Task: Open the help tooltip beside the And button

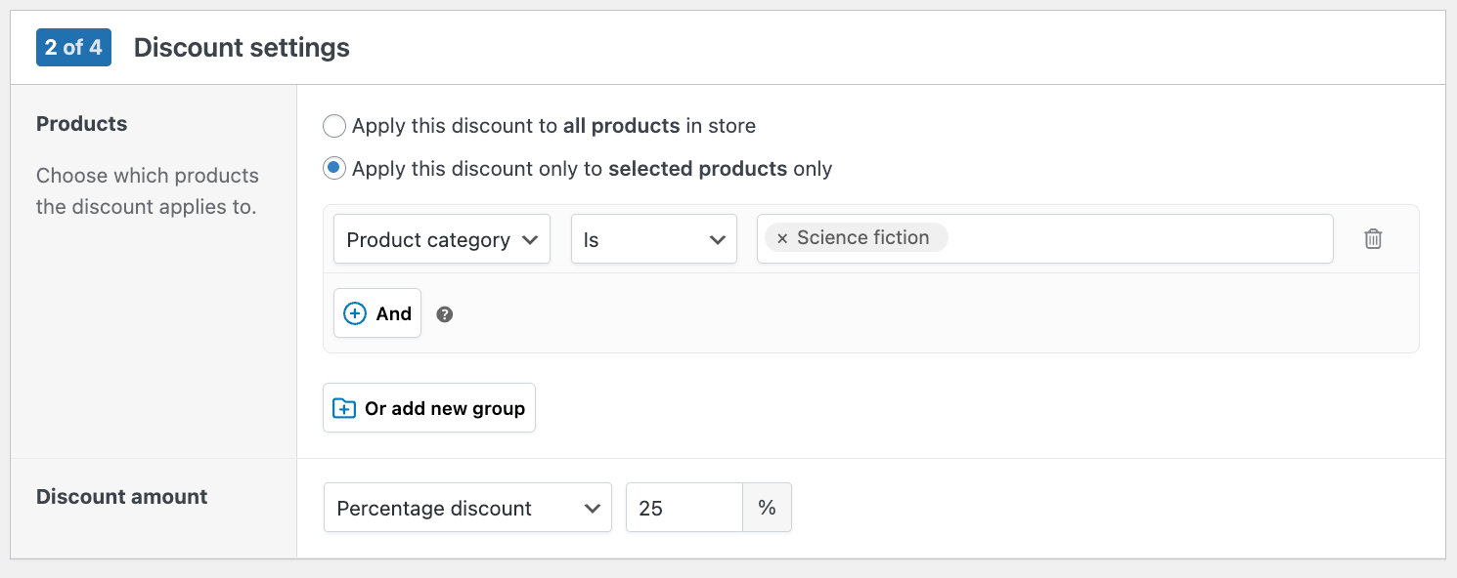Action: 445,313
